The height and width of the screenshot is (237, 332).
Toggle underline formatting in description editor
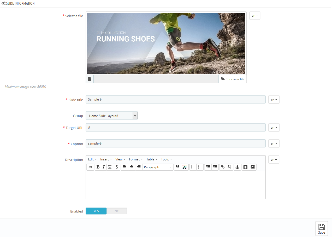point(110,167)
